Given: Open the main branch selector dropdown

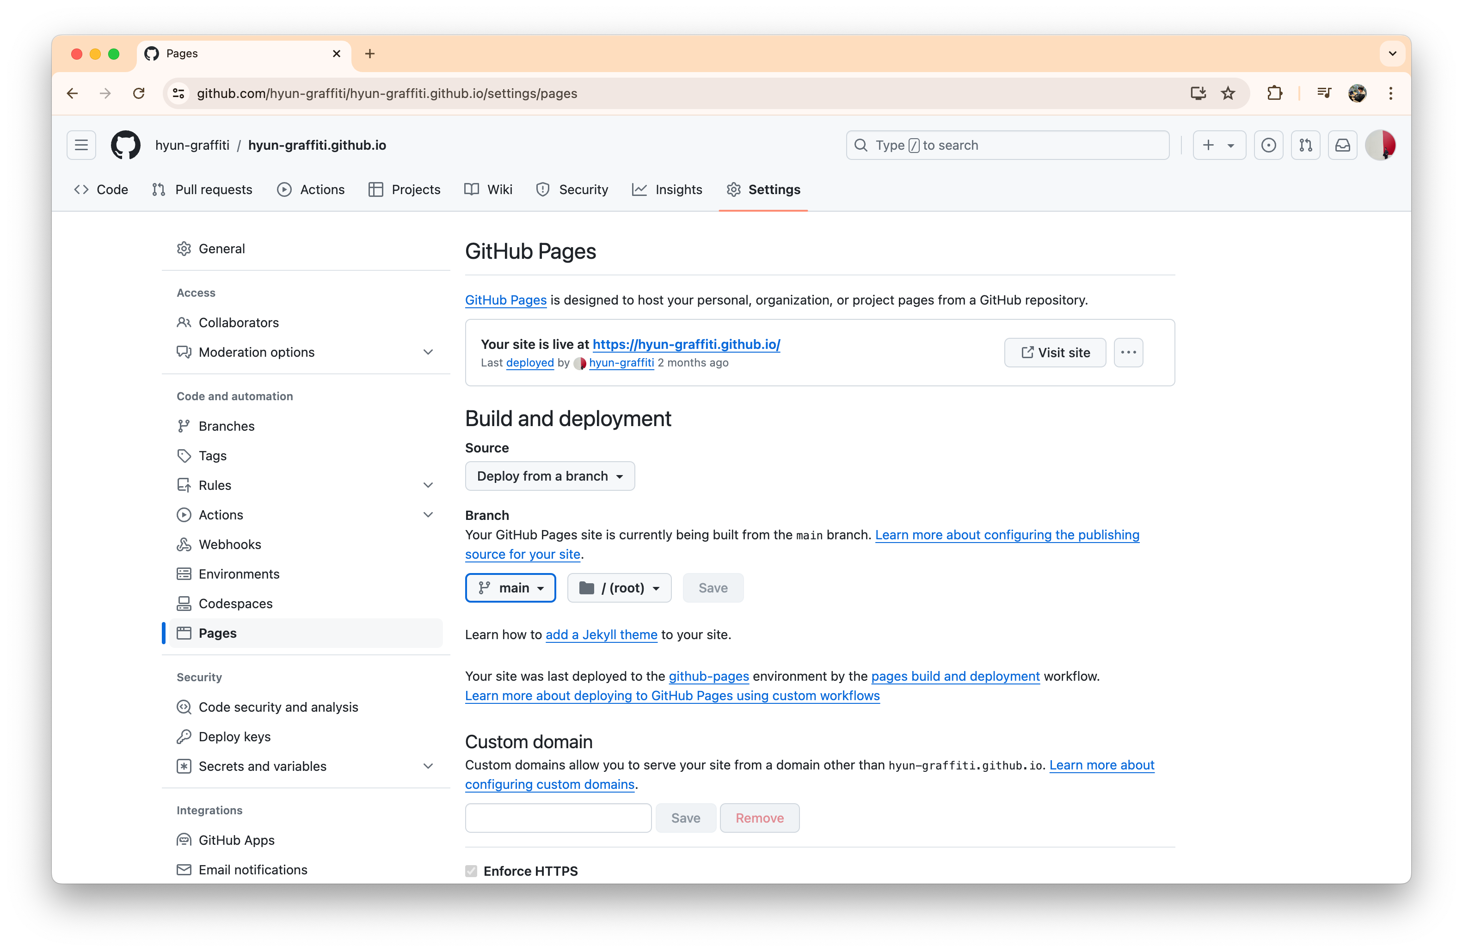Looking at the screenshot, I should pyautogui.click(x=510, y=588).
